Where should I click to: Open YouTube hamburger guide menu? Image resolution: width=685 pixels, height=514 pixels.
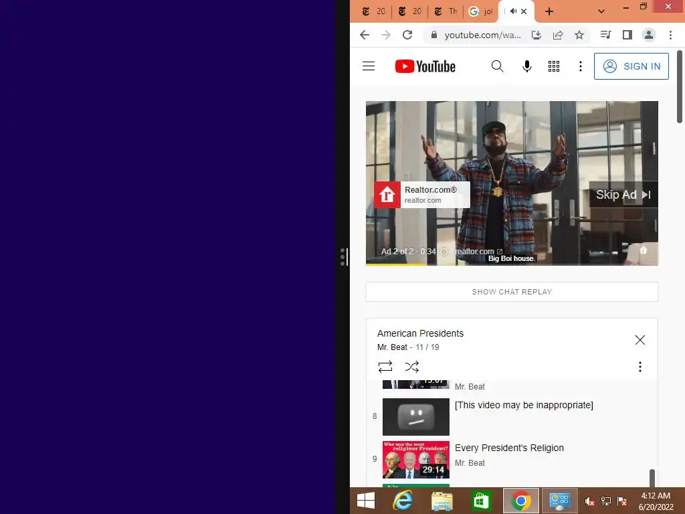369,66
